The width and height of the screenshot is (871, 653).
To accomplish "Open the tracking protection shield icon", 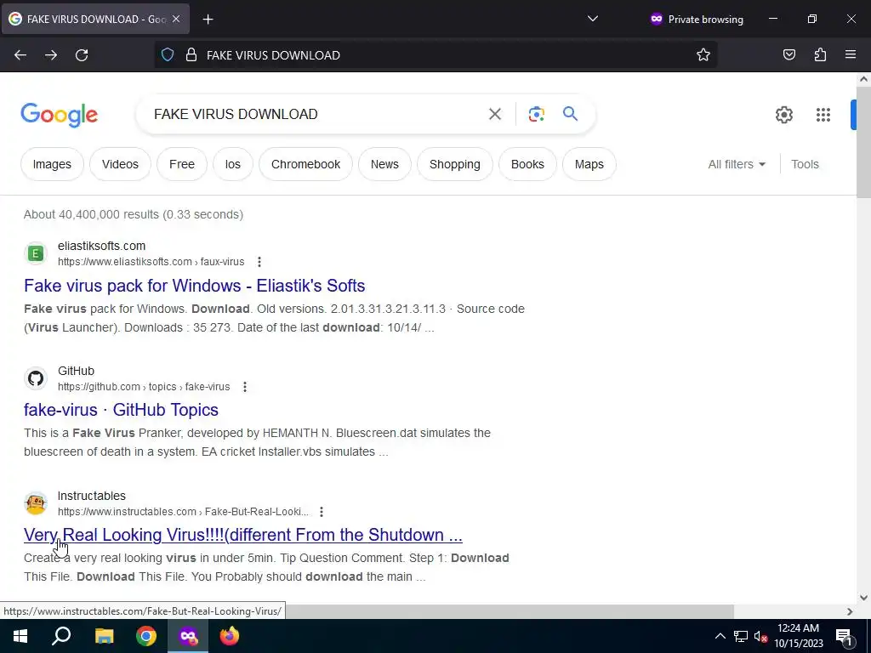I will 168,55.
